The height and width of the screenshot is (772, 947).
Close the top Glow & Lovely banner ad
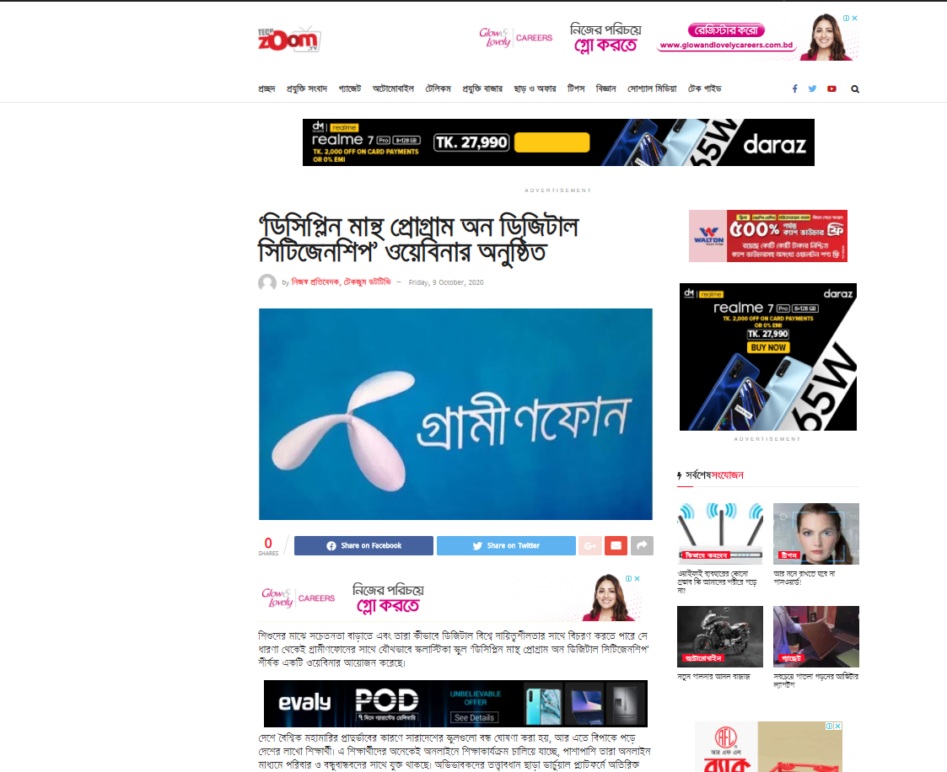854,18
